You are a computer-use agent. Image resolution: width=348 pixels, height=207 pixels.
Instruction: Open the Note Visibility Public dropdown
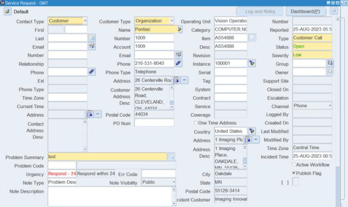173,182
